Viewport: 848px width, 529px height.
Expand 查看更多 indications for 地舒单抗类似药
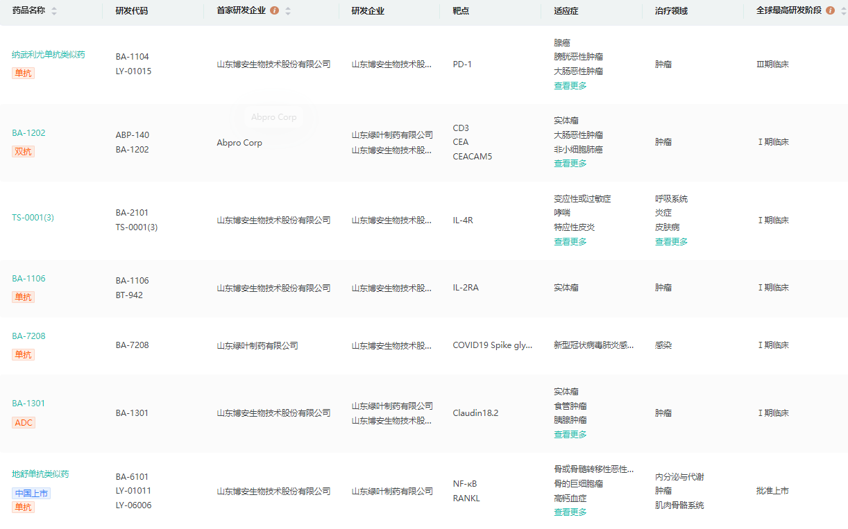pos(570,512)
